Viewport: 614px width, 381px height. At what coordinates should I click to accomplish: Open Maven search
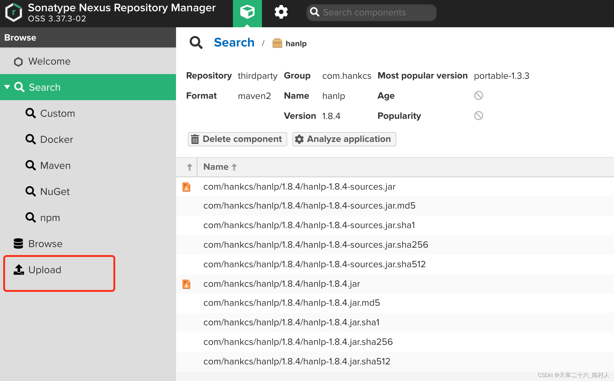88,165
